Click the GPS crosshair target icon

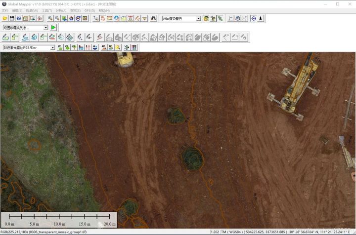(x=253, y=18)
